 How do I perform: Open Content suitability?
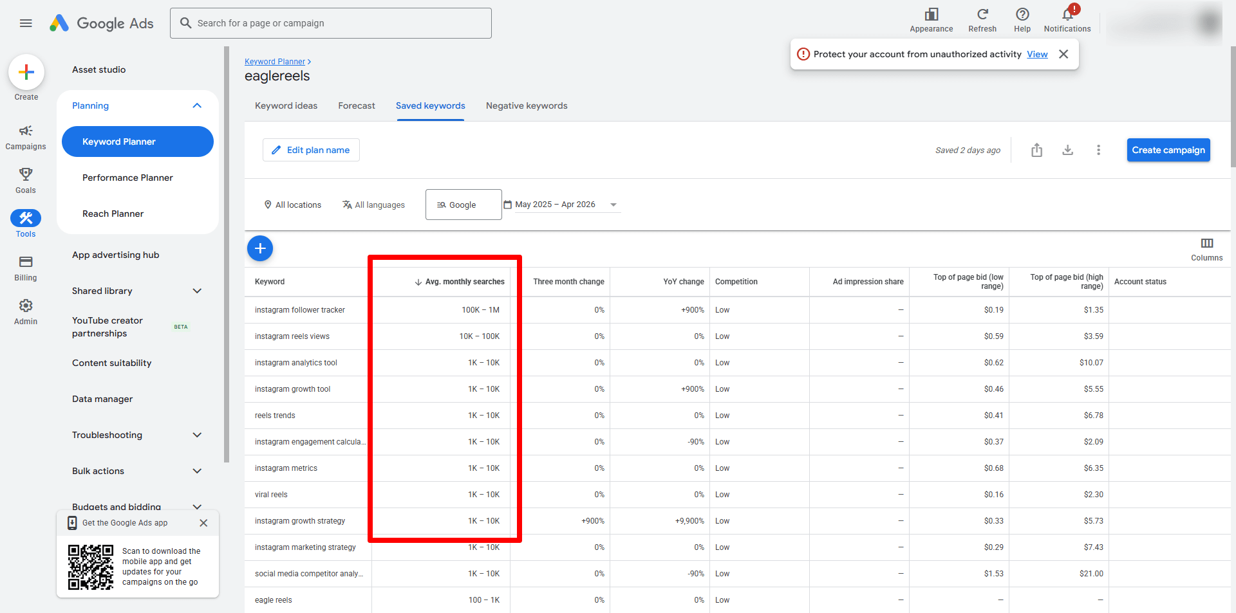112,363
